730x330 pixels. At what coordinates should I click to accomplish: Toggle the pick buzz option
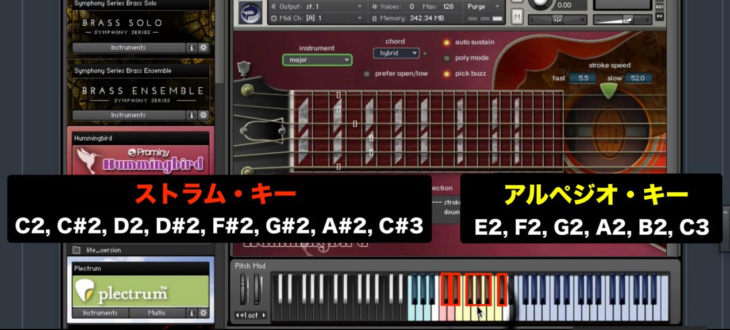[447, 73]
